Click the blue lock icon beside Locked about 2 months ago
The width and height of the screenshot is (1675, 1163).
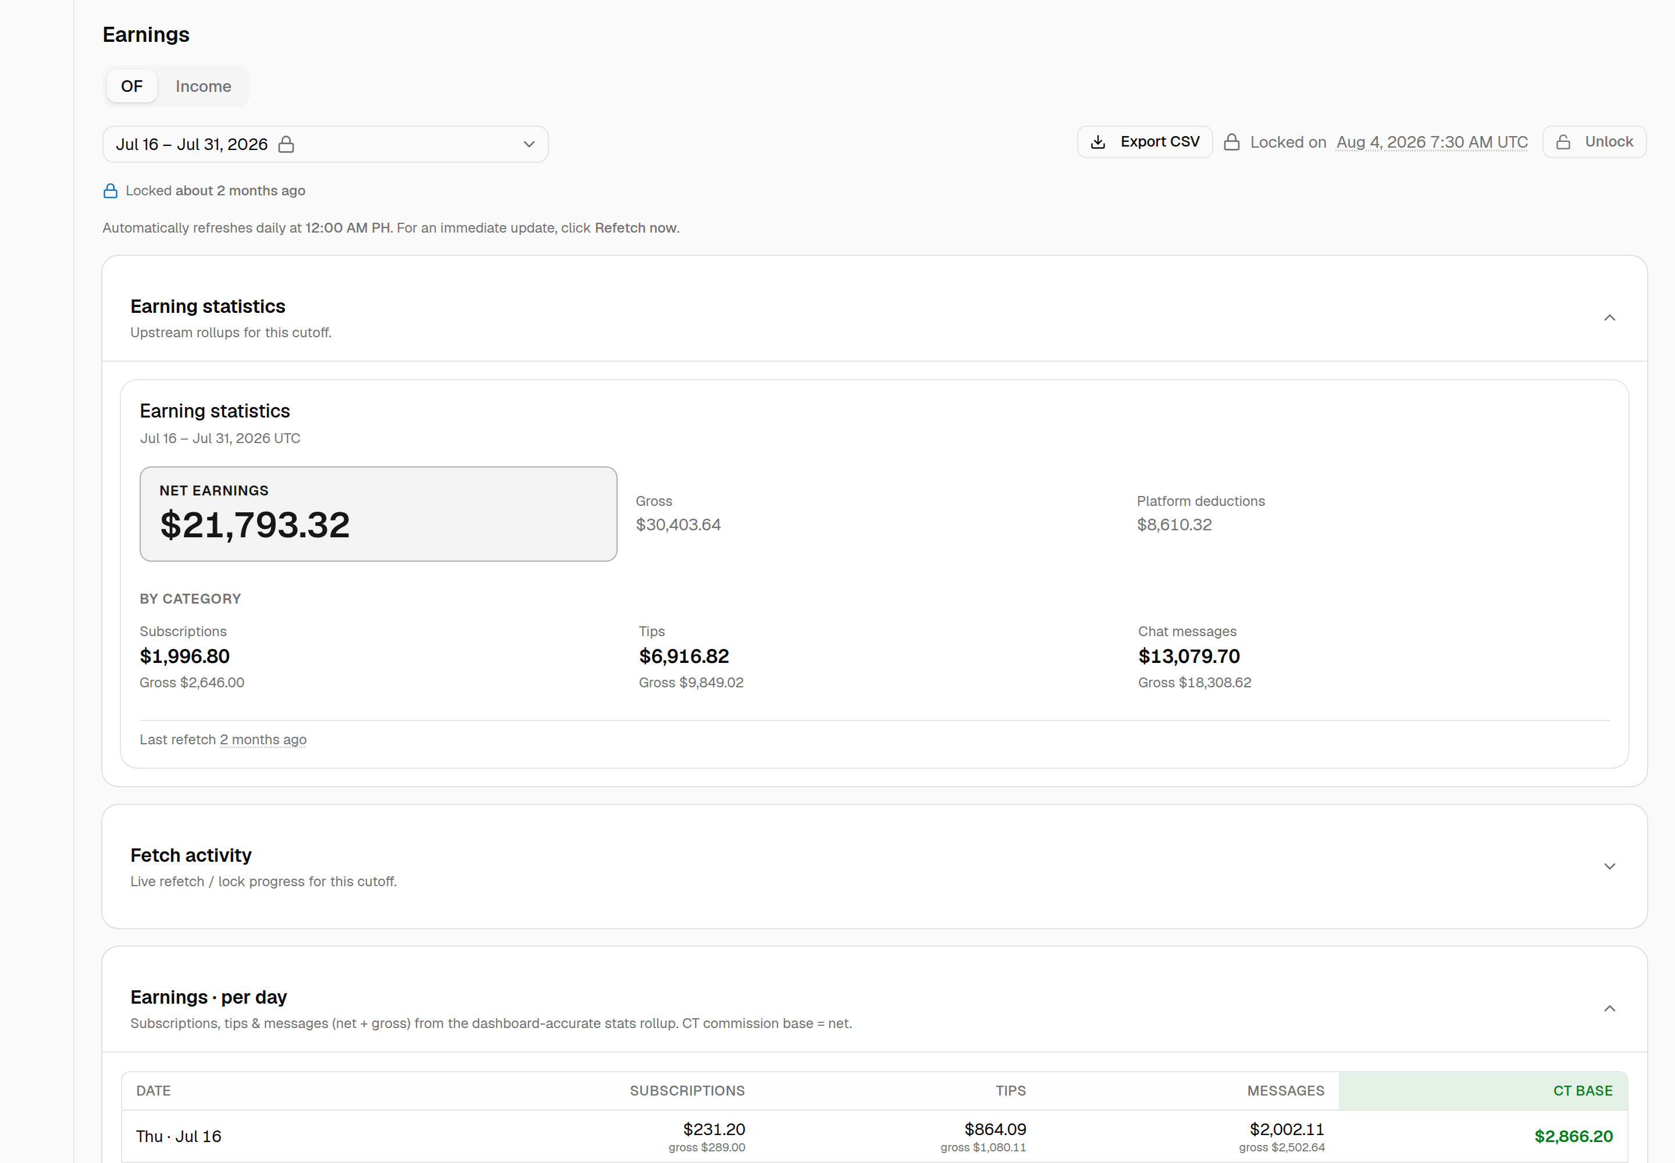[x=110, y=191]
